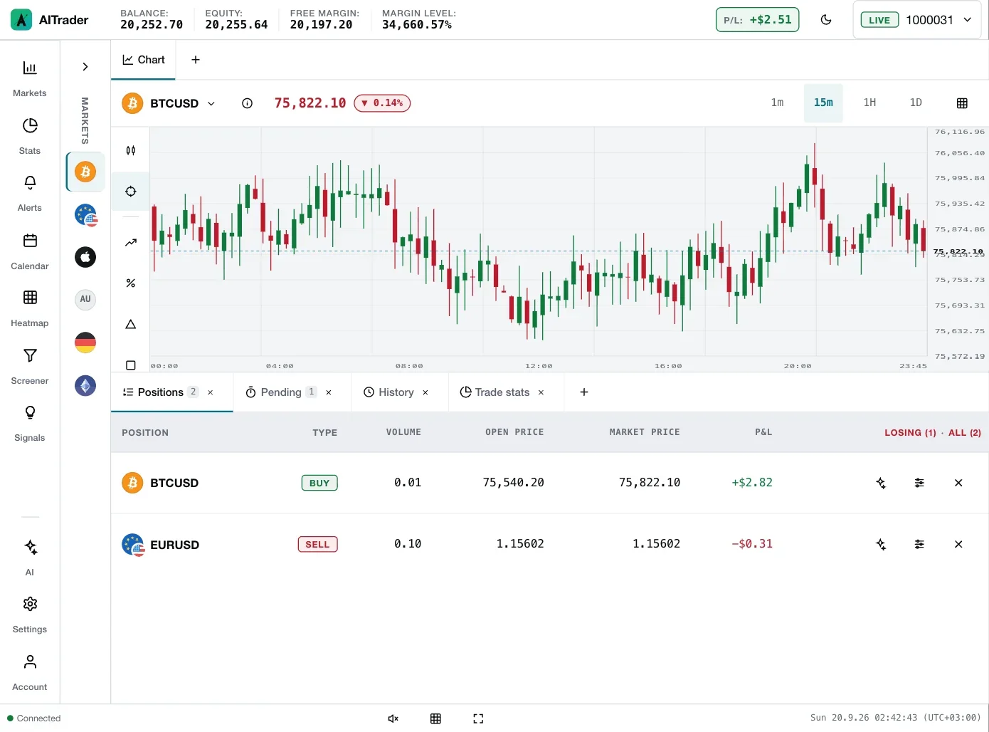The width and height of the screenshot is (989, 732).
Task: Select the percent measurement tool
Action: (131, 283)
